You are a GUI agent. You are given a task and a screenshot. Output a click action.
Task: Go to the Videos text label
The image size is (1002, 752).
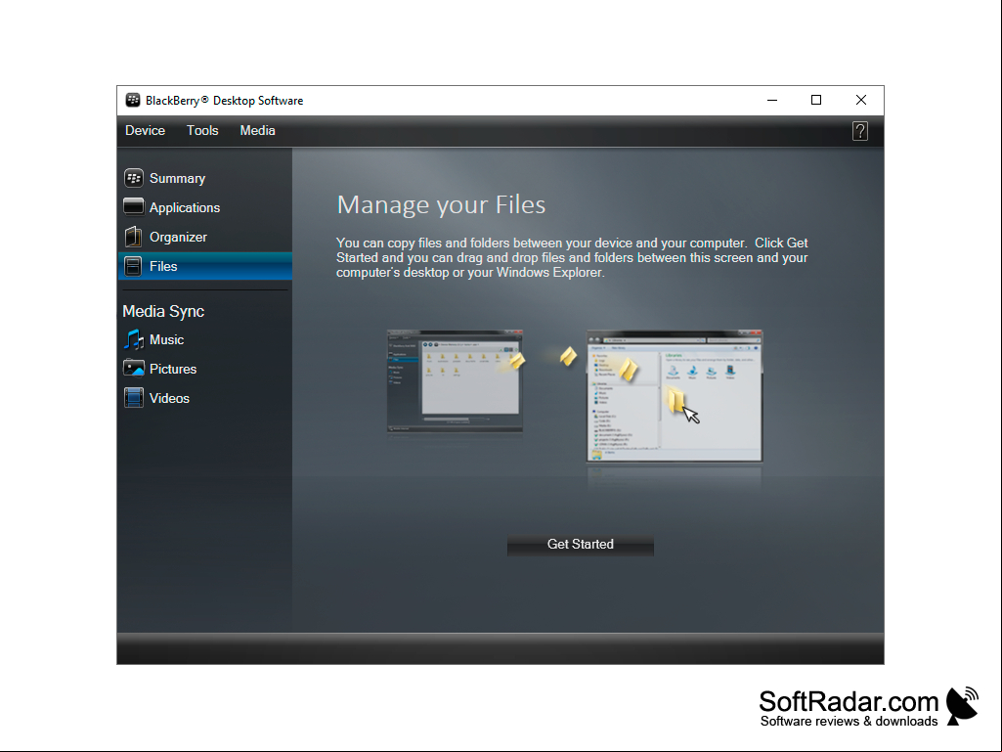[169, 398]
